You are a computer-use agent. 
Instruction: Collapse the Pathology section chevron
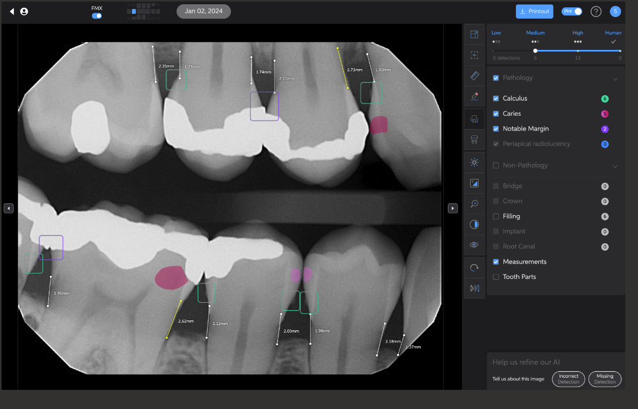[x=615, y=79]
